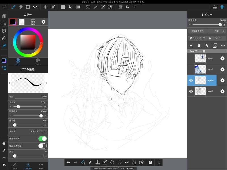227x170 pixels.
Task: Open Layer2 settings gear
Action: tap(222, 58)
